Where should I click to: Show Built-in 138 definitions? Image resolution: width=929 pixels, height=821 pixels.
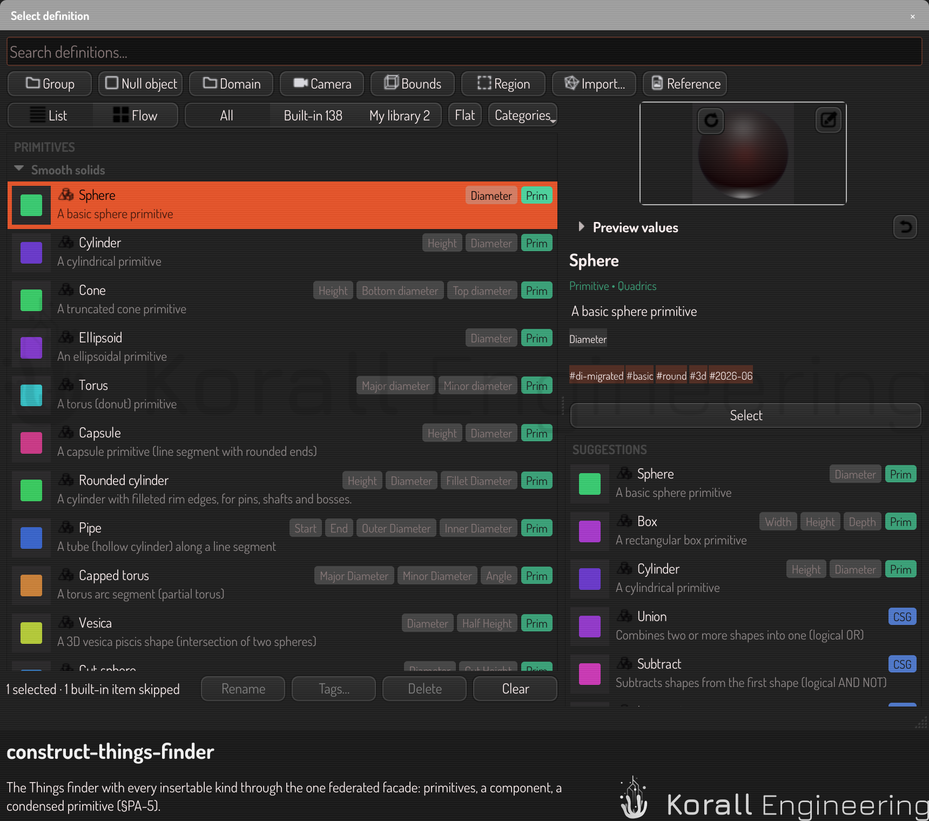[313, 115]
